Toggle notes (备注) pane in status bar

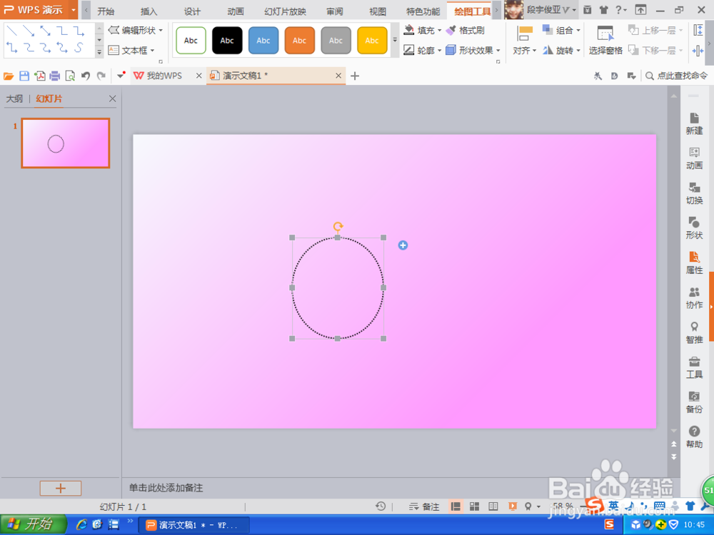424,506
